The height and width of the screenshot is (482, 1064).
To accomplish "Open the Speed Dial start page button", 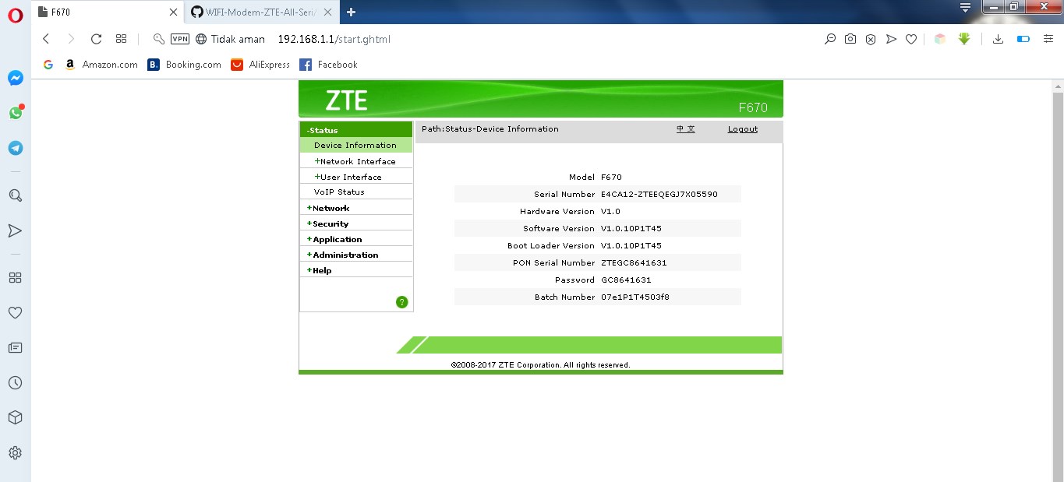I will 121,39.
